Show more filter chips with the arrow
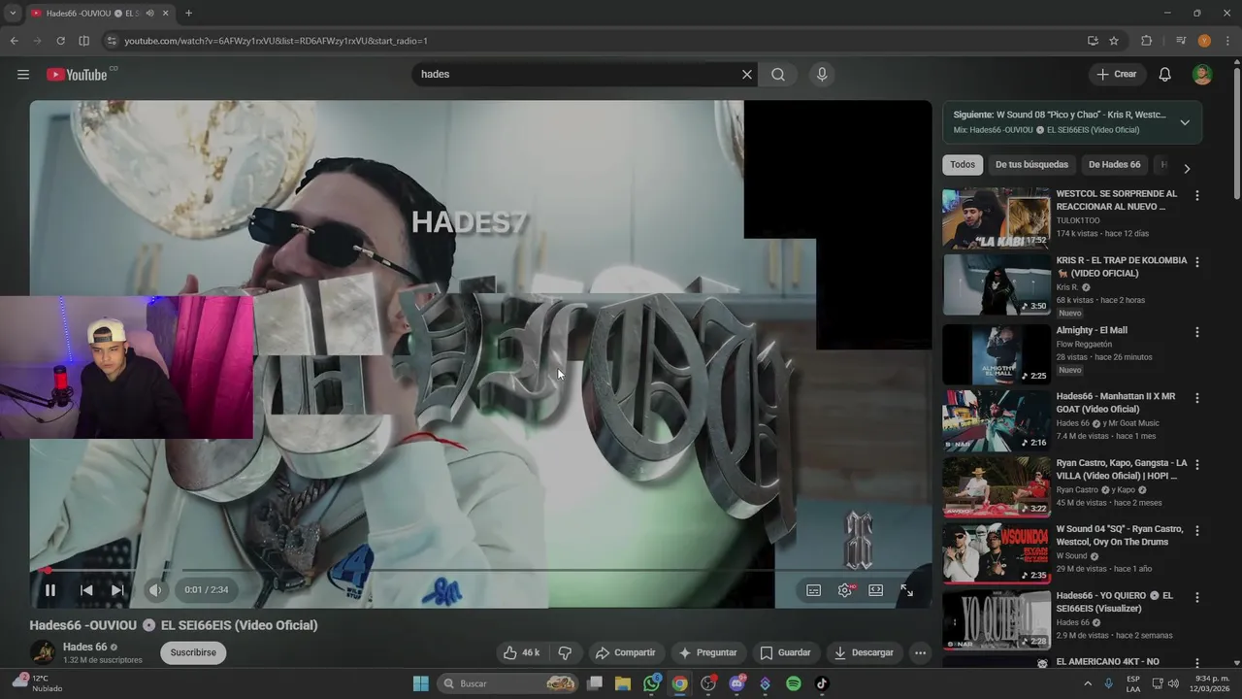Screen dimensions: 1242x699 pyautogui.click(x=1186, y=168)
